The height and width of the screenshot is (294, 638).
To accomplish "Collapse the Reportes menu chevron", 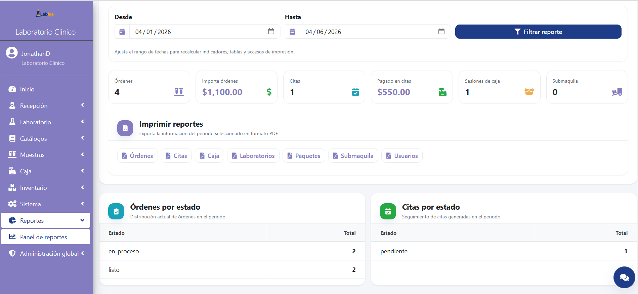I will [82, 220].
